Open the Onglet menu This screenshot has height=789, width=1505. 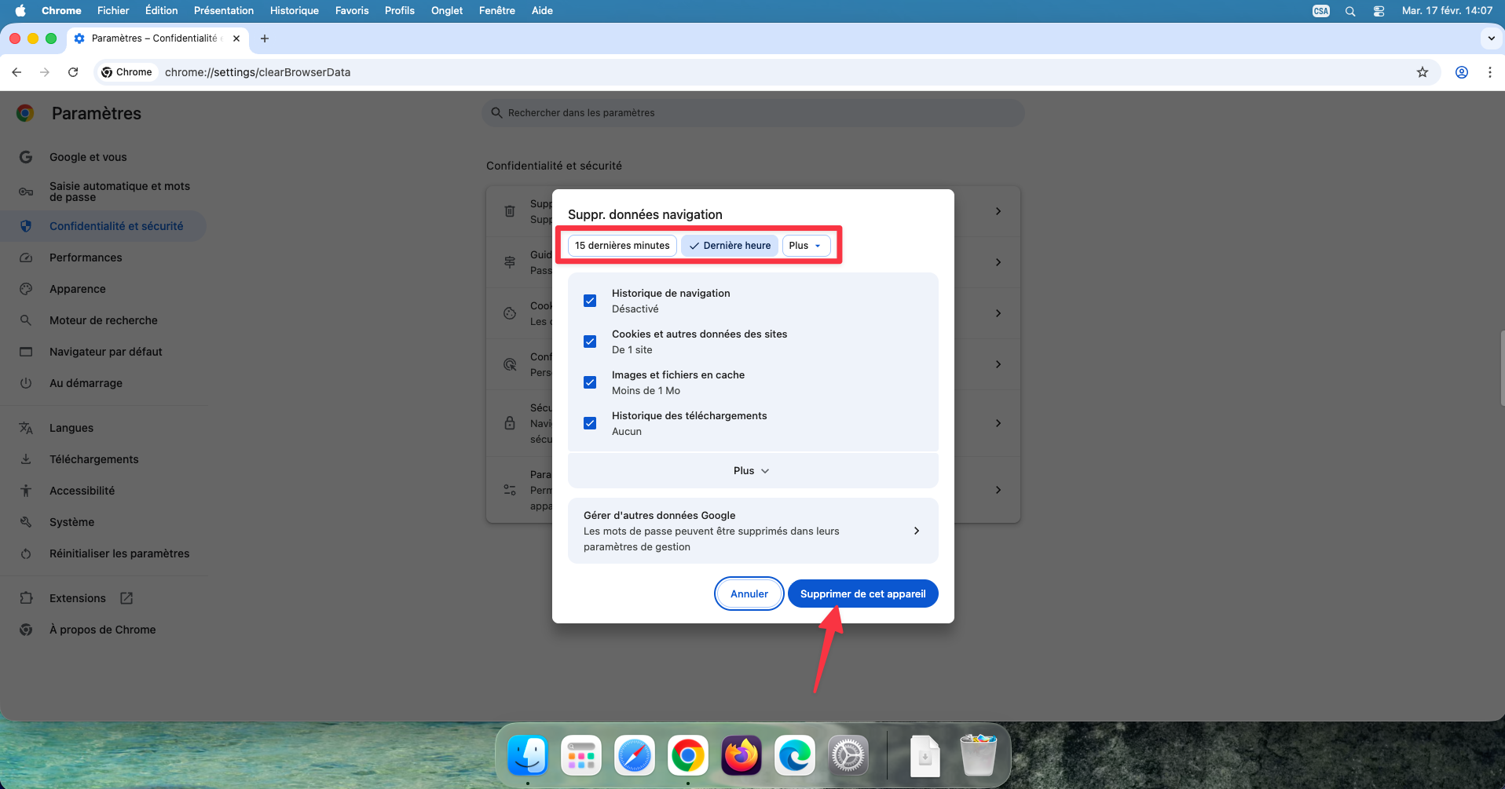point(447,11)
